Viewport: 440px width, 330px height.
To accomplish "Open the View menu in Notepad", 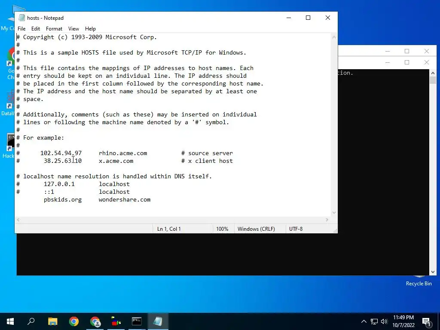I will tap(73, 29).
